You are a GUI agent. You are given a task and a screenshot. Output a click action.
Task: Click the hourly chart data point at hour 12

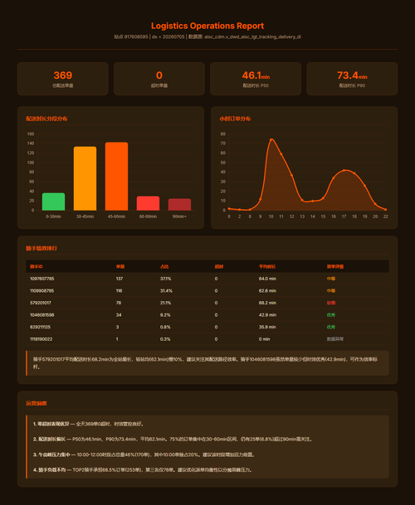click(x=292, y=175)
